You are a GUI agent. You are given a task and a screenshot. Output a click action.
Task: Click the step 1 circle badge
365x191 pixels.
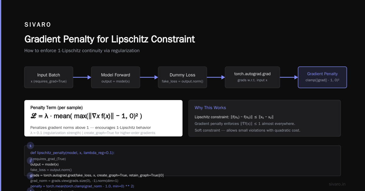(x=30, y=146)
